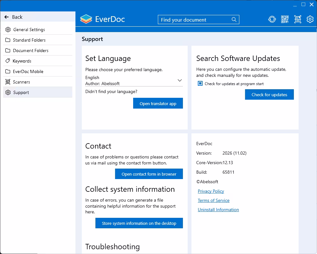The width and height of the screenshot is (317, 254).
Task: Click Open translator app button
Action: tap(158, 103)
